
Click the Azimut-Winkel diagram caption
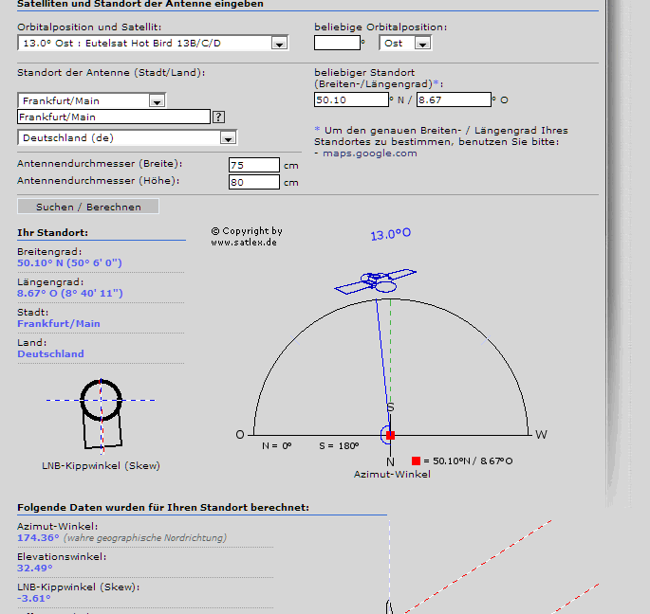[x=392, y=475]
